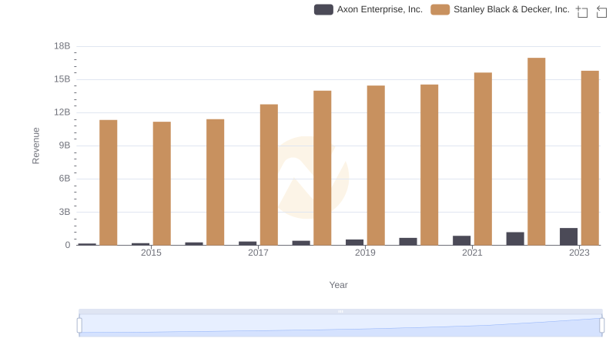The image size is (616, 355).
Task: Click the Axon Enterprise 2022 bar
Action: [x=515, y=239]
